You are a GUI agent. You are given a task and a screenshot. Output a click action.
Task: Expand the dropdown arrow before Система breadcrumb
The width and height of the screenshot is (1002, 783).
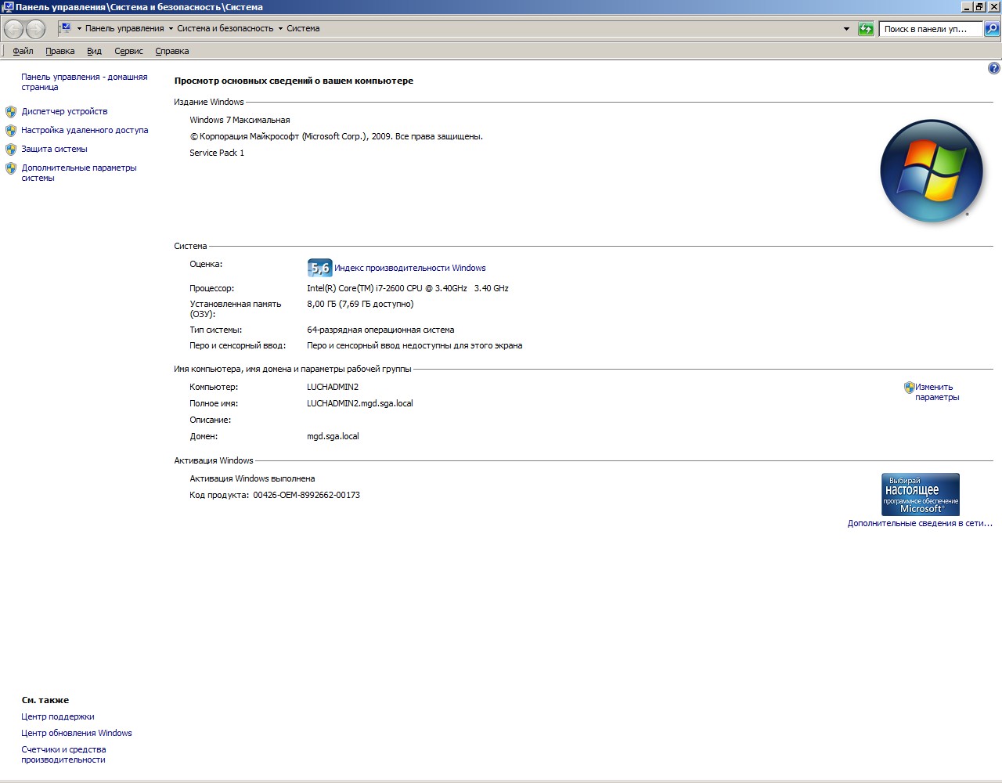(280, 29)
